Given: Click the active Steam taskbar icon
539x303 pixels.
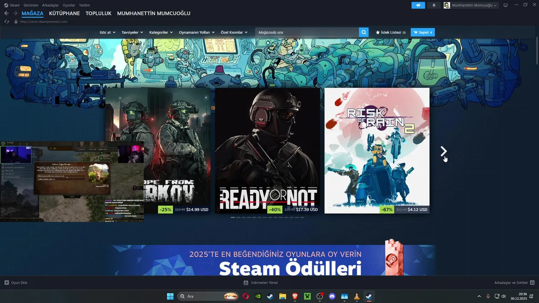Looking at the screenshot, I should tap(369, 296).
